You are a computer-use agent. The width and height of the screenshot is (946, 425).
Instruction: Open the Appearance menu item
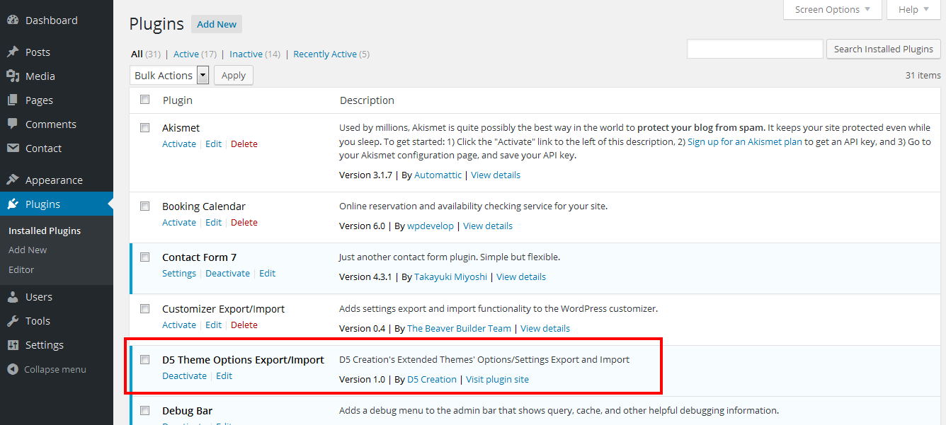point(54,180)
